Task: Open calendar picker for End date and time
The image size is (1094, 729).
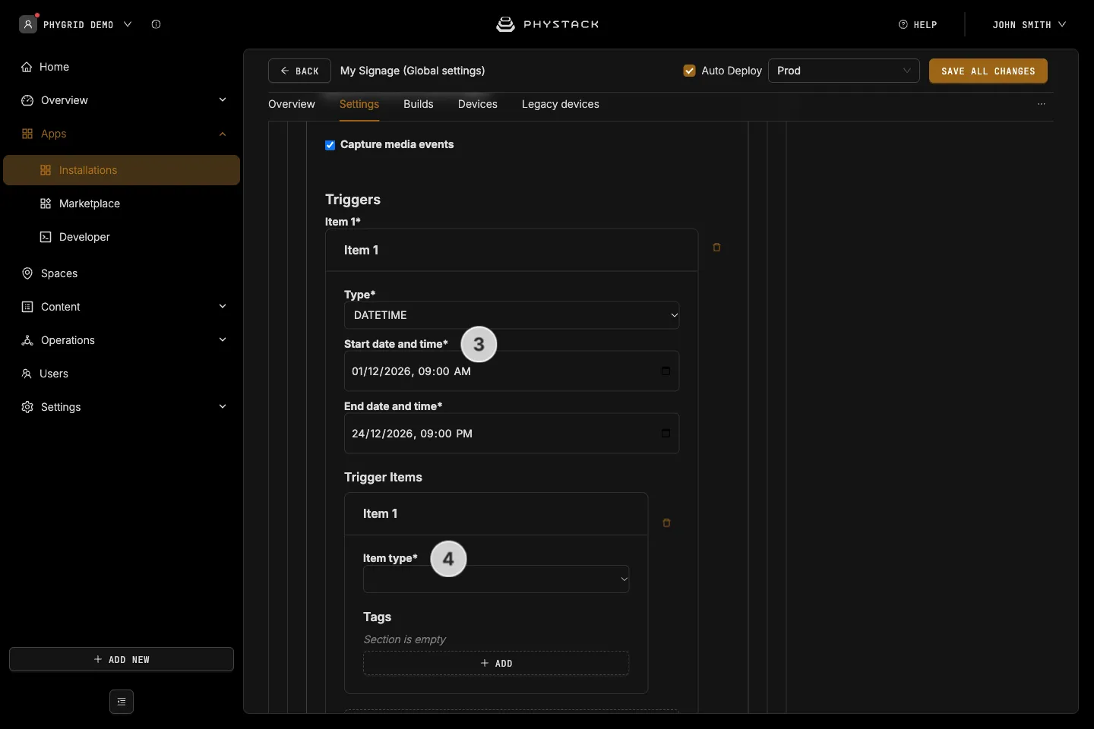Action: tap(666, 434)
